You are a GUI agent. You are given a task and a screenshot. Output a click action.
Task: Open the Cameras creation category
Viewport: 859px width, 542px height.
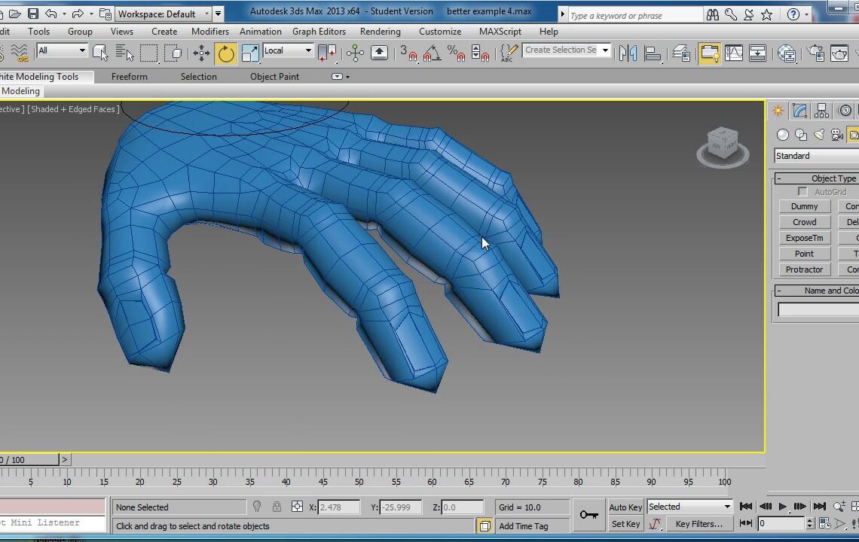(836, 135)
